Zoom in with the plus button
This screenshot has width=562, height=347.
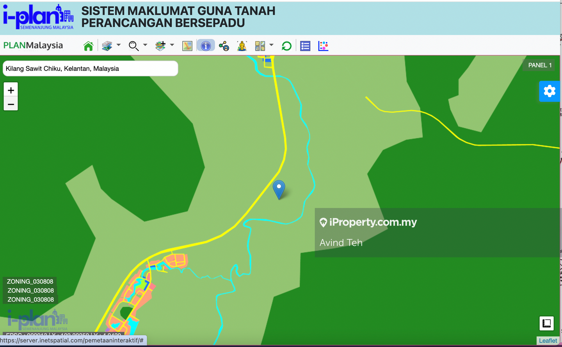pos(11,90)
